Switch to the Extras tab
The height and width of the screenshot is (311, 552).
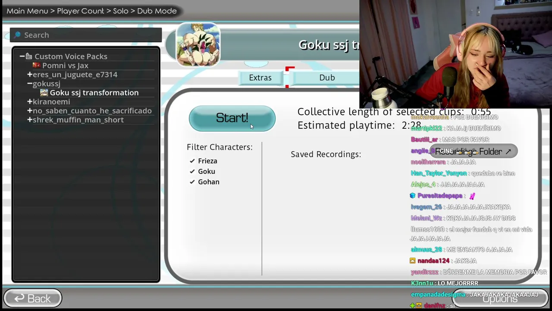(x=260, y=78)
